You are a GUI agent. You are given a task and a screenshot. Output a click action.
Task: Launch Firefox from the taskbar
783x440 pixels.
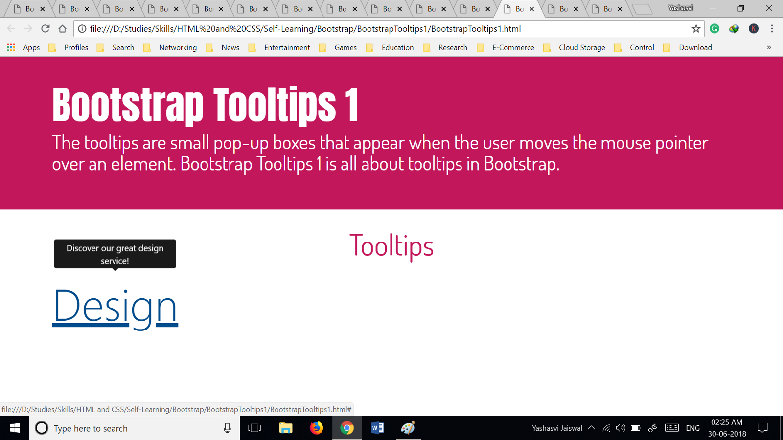(317, 428)
